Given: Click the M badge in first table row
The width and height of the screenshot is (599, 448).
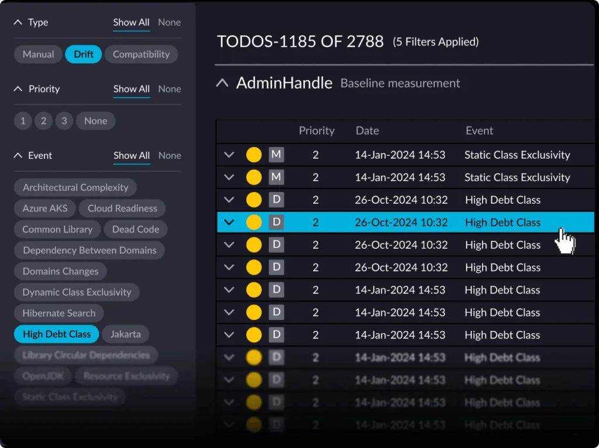Looking at the screenshot, I should point(276,155).
